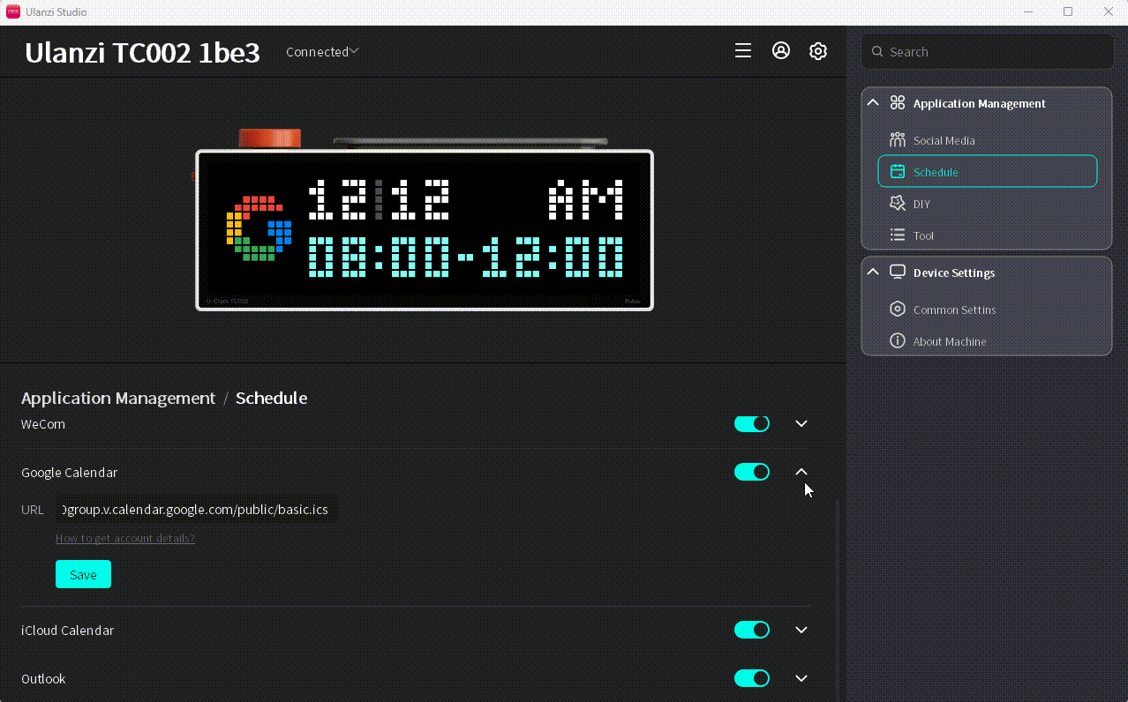The height and width of the screenshot is (702, 1128).
Task: Open the Connected status dropdown
Action: pyautogui.click(x=322, y=52)
